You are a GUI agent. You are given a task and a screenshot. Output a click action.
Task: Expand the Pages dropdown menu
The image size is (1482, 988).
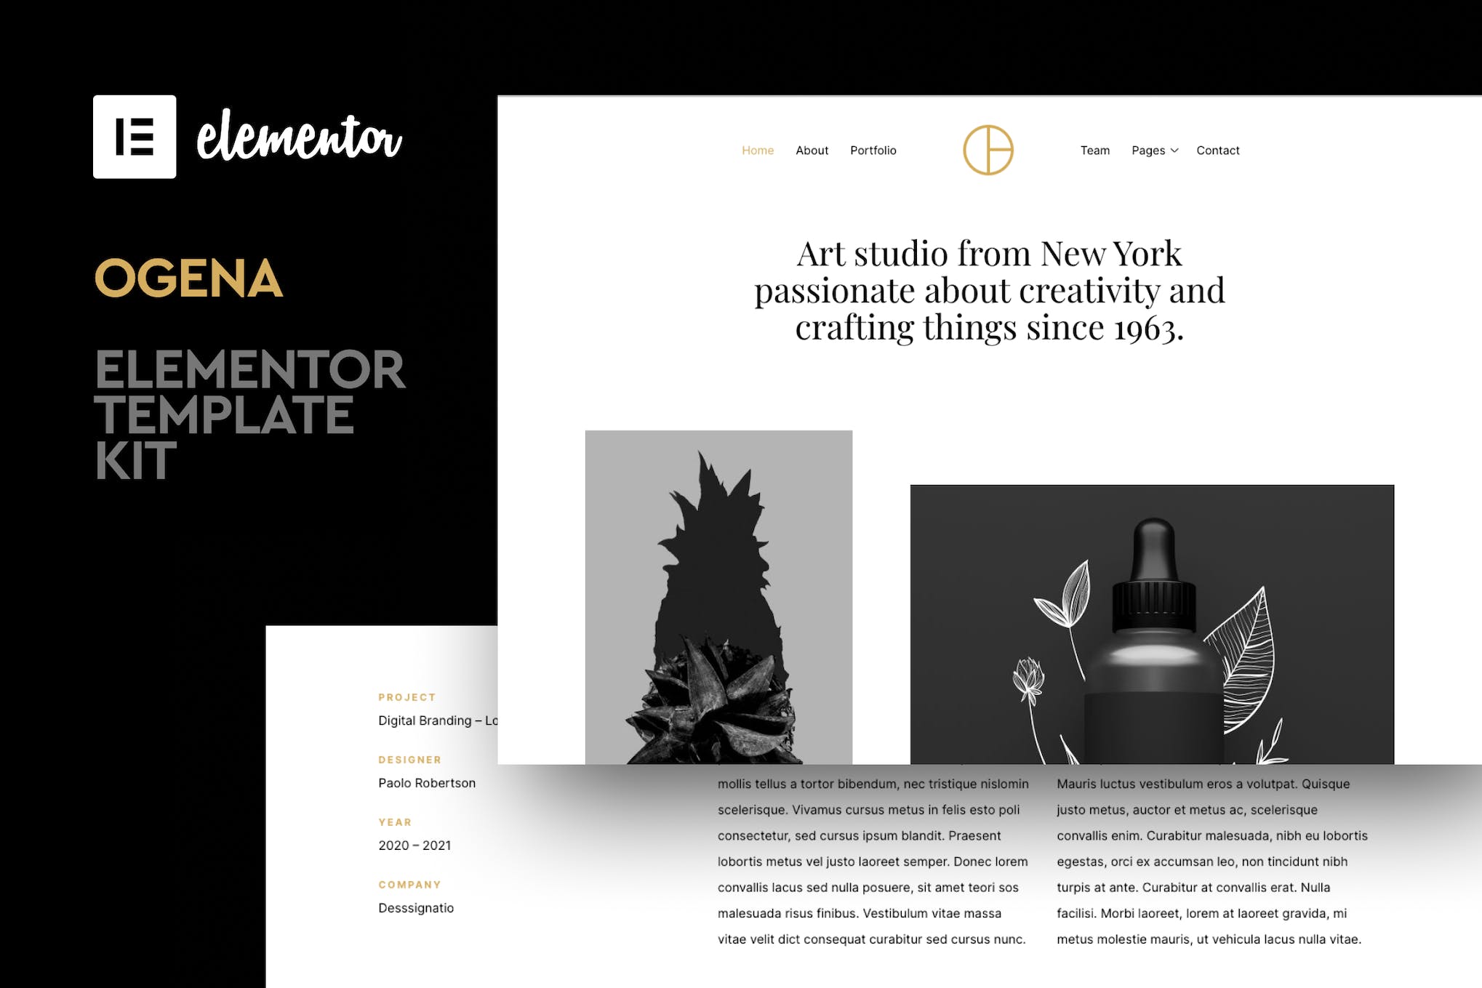[1155, 150]
